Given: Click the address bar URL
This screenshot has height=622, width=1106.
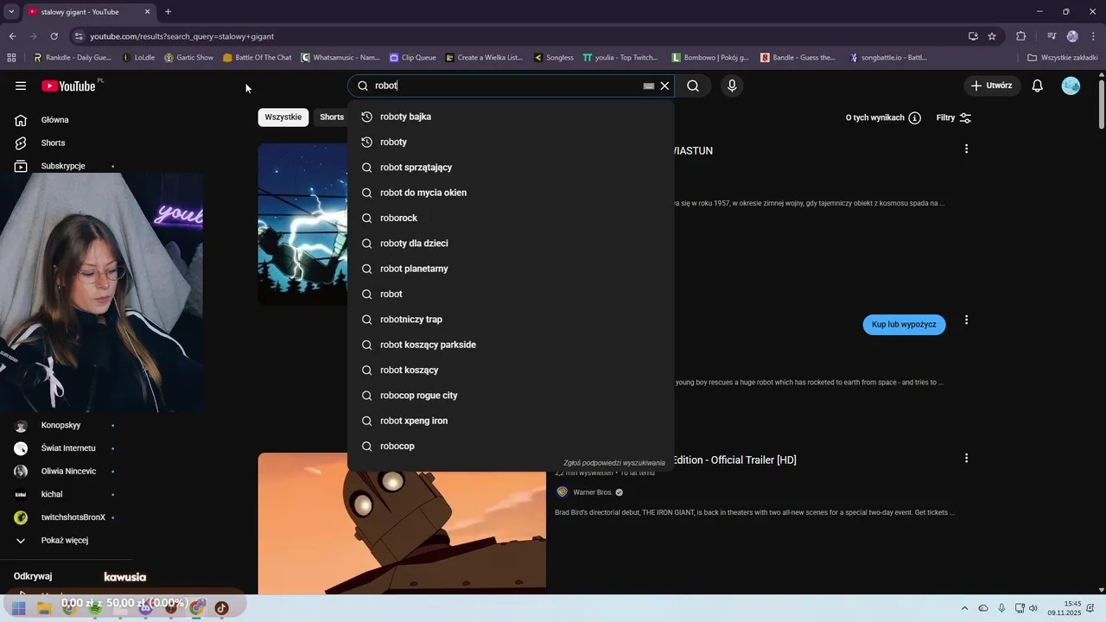Looking at the screenshot, I should click(181, 36).
